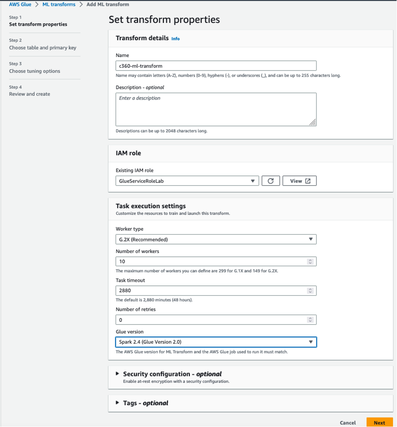Click the orange Next button

(380, 422)
